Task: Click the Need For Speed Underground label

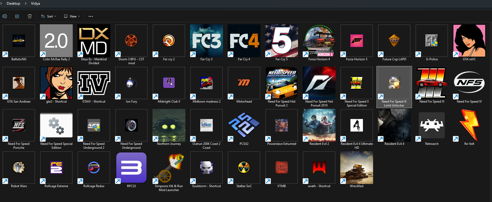Action: (x=131, y=146)
